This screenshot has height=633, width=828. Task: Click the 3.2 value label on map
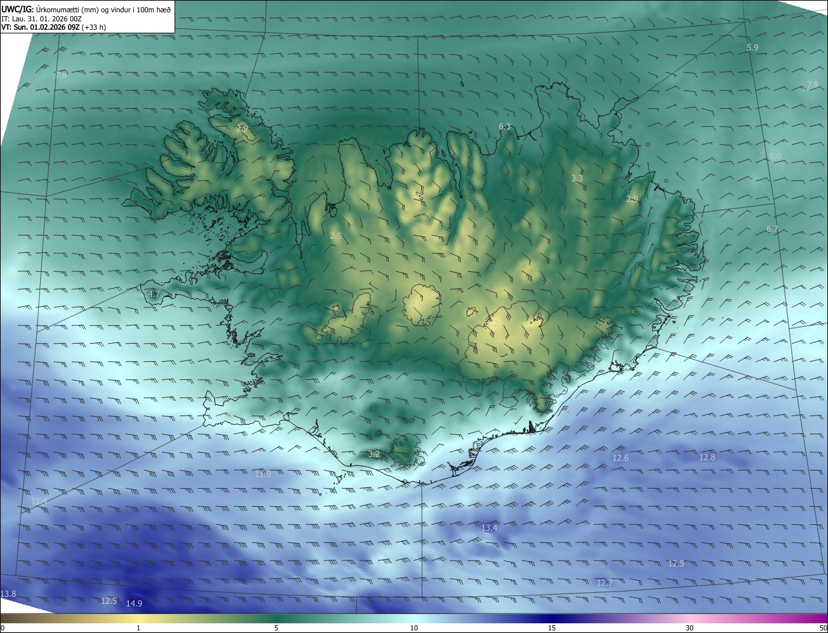[374, 454]
